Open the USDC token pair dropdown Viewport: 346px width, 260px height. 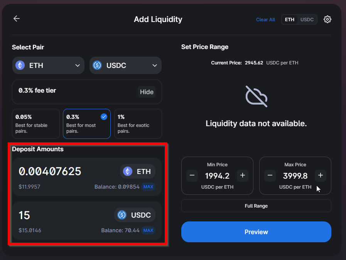coord(126,65)
